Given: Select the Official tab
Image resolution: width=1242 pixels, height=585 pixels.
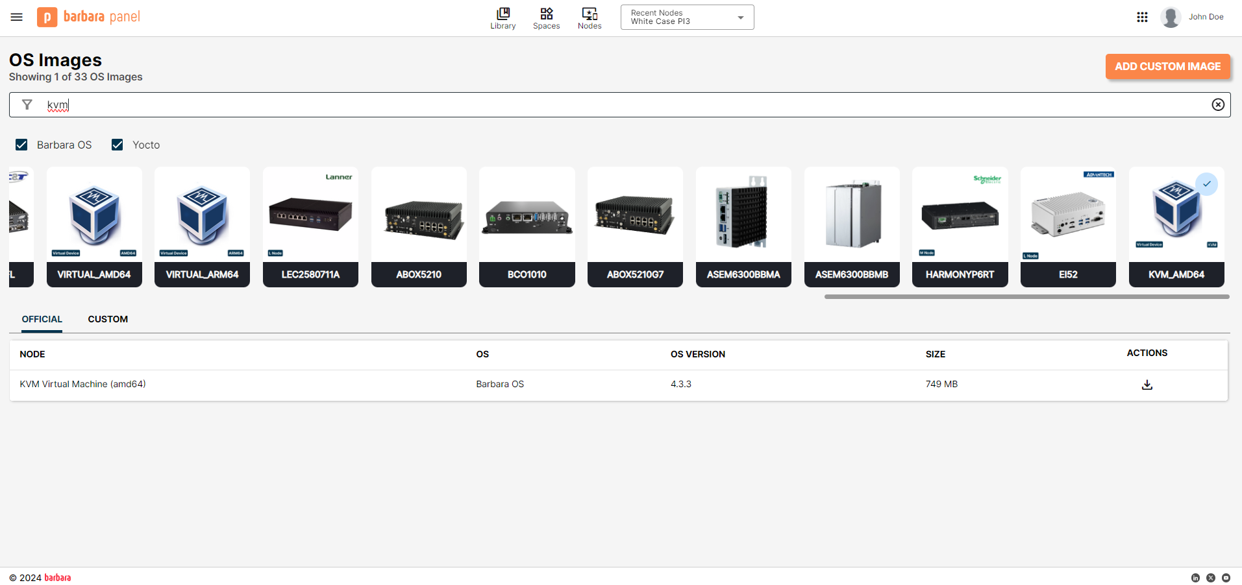Looking at the screenshot, I should [42, 319].
